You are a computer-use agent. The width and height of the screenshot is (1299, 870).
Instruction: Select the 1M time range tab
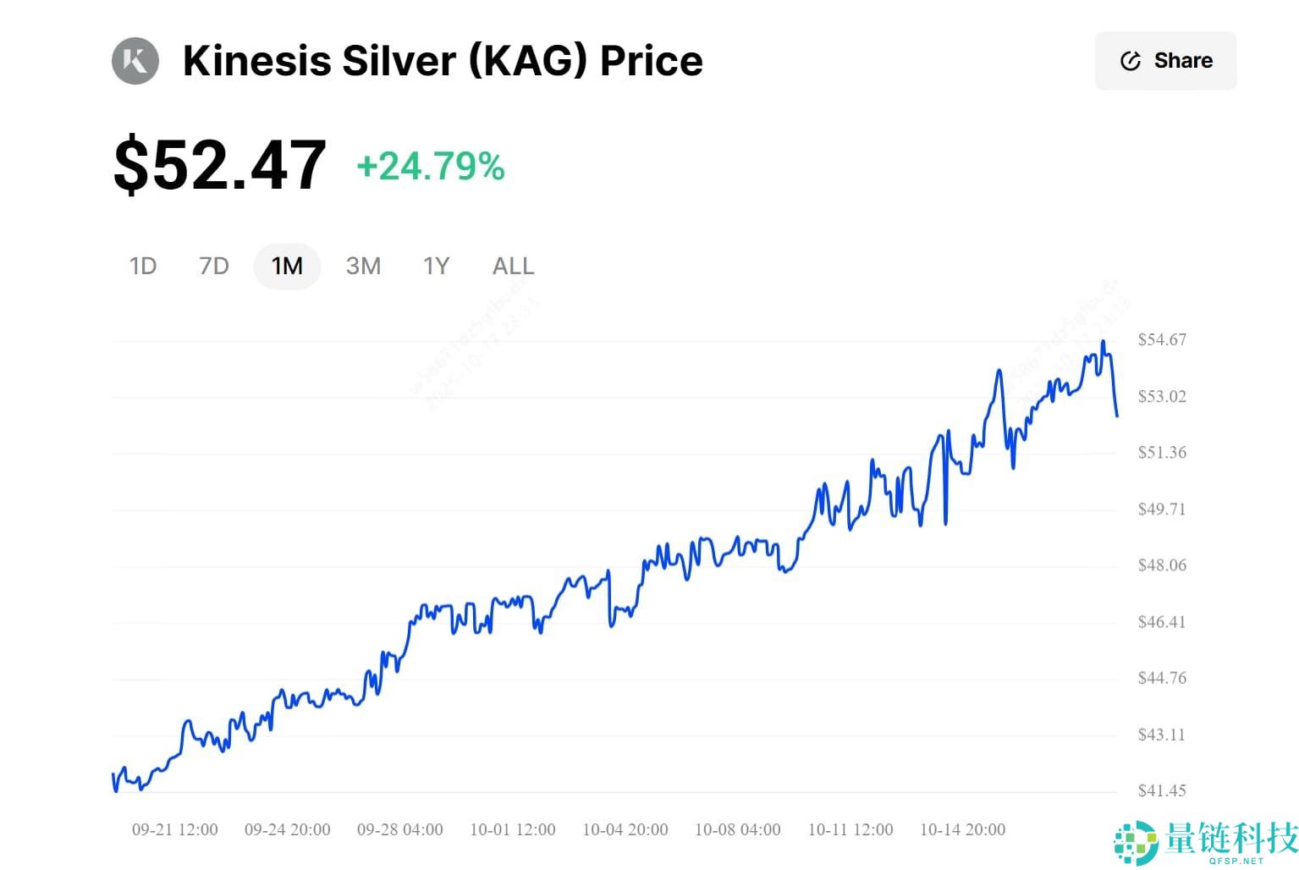tap(287, 267)
